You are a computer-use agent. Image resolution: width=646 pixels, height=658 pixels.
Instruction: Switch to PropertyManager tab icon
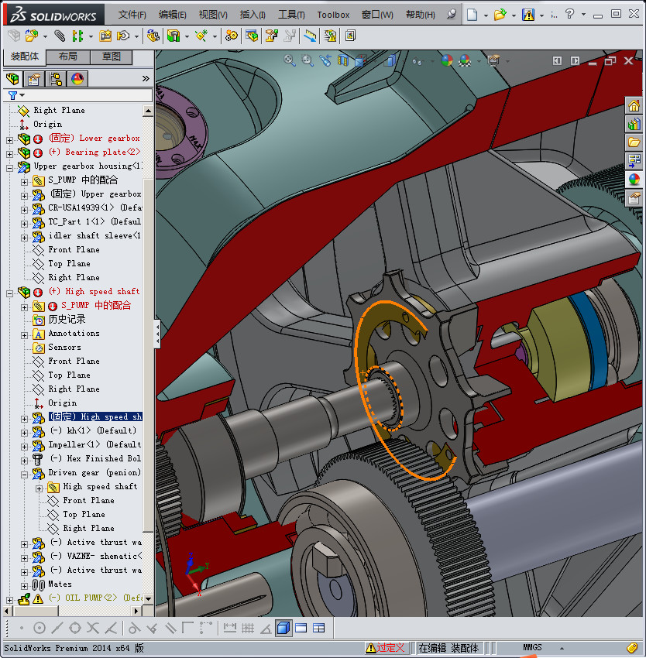(x=34, y=79)
